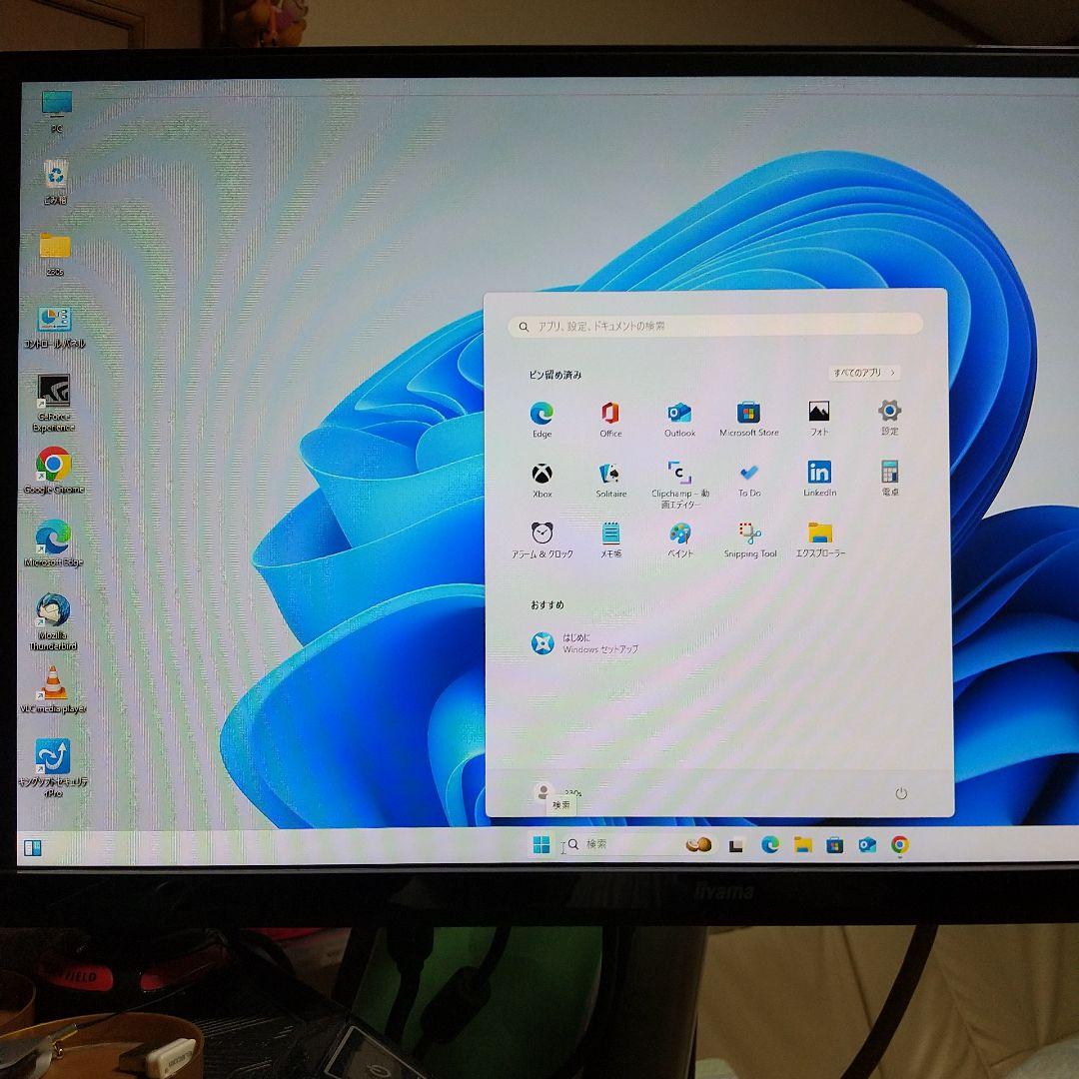Viewport: 1079px width, 1079px height.
Task: Open the LinkedIn pinned app
Action: point(819,478)
